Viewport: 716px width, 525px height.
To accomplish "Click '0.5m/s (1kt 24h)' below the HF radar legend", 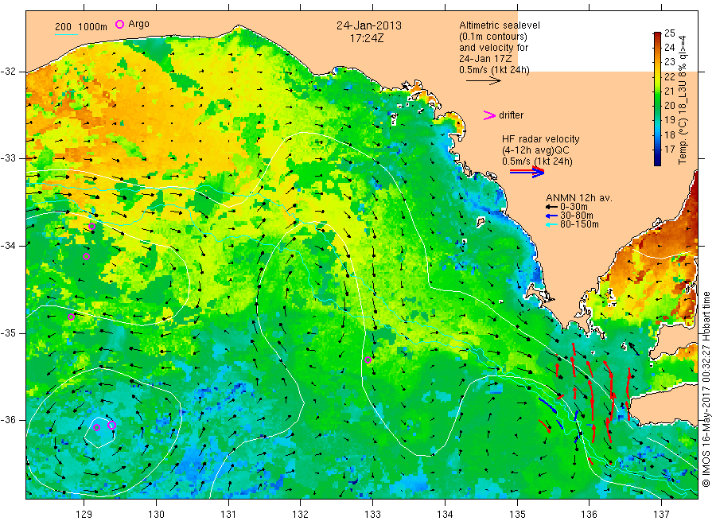I will 537,161.
